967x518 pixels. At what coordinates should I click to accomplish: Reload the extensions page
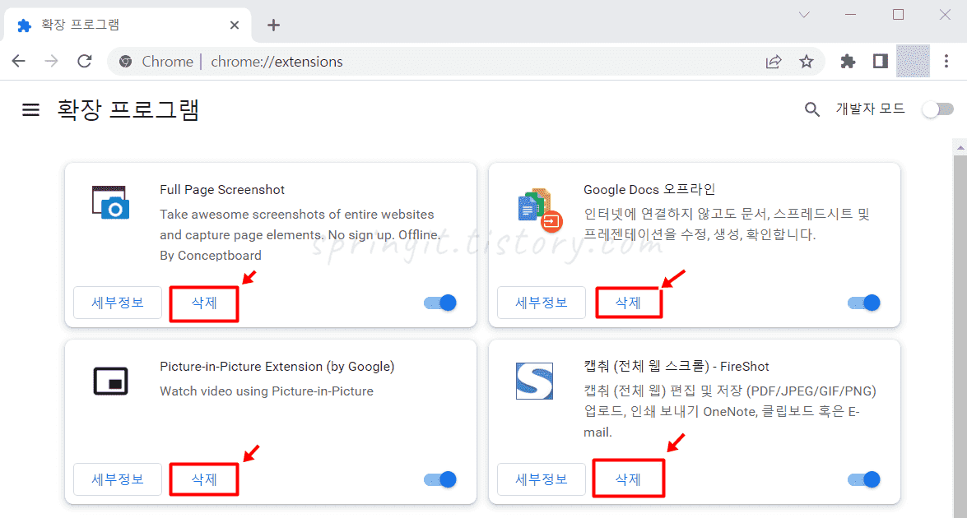pos(85,62)
